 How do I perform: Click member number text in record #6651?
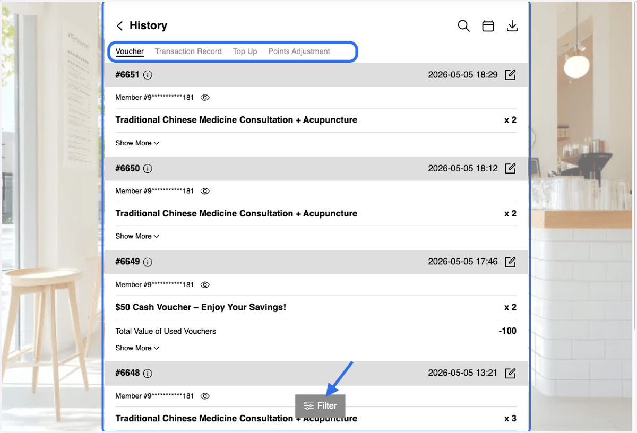[154, 98]
